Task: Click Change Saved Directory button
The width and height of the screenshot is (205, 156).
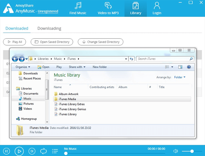Action: [100, 42]
